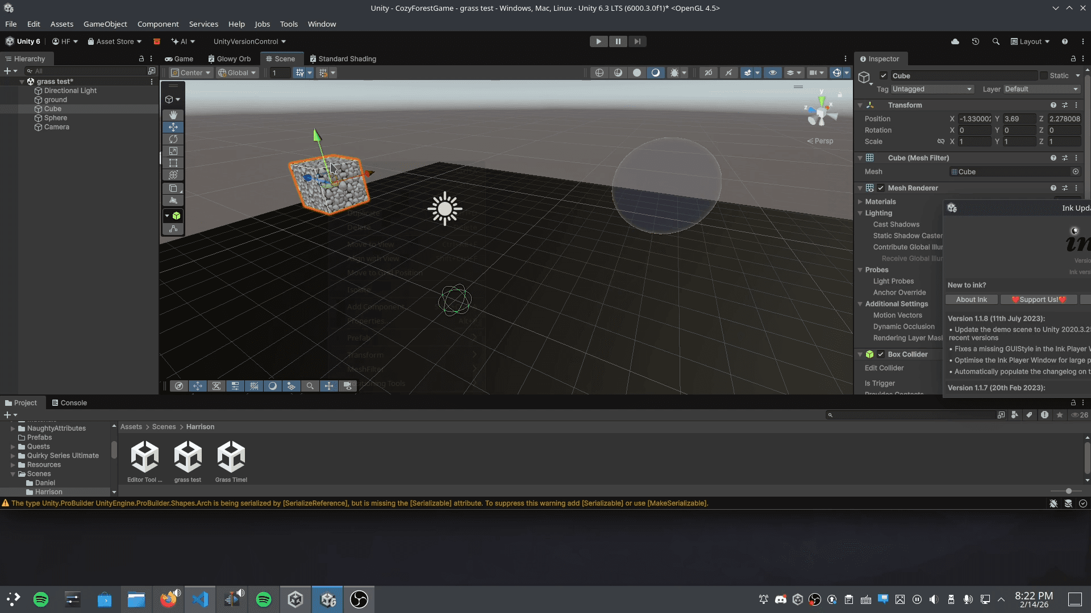Select the View (hand) tool
Screen dimensions: 1091x613
pos(173,115)
